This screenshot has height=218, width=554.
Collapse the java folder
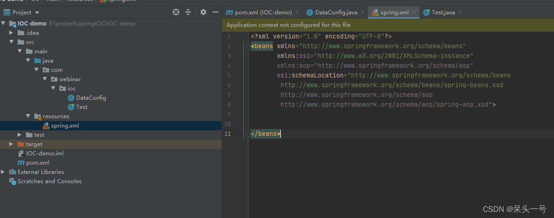click(28, 61)
